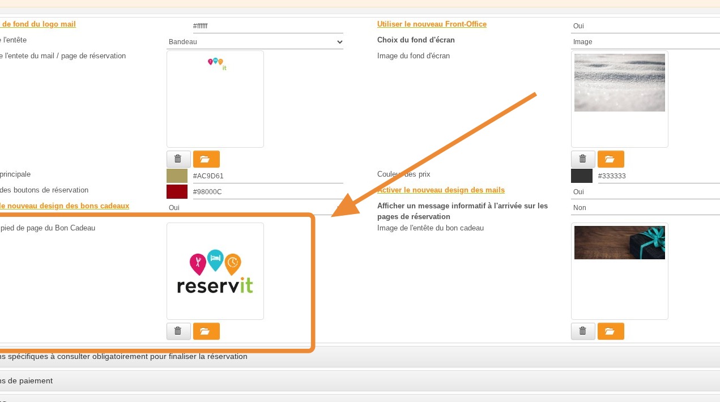This screenshot has width=720, height=402.
Task: Click 'Image de l'entête du bon cadeau' label
Action: click(431, 228)
